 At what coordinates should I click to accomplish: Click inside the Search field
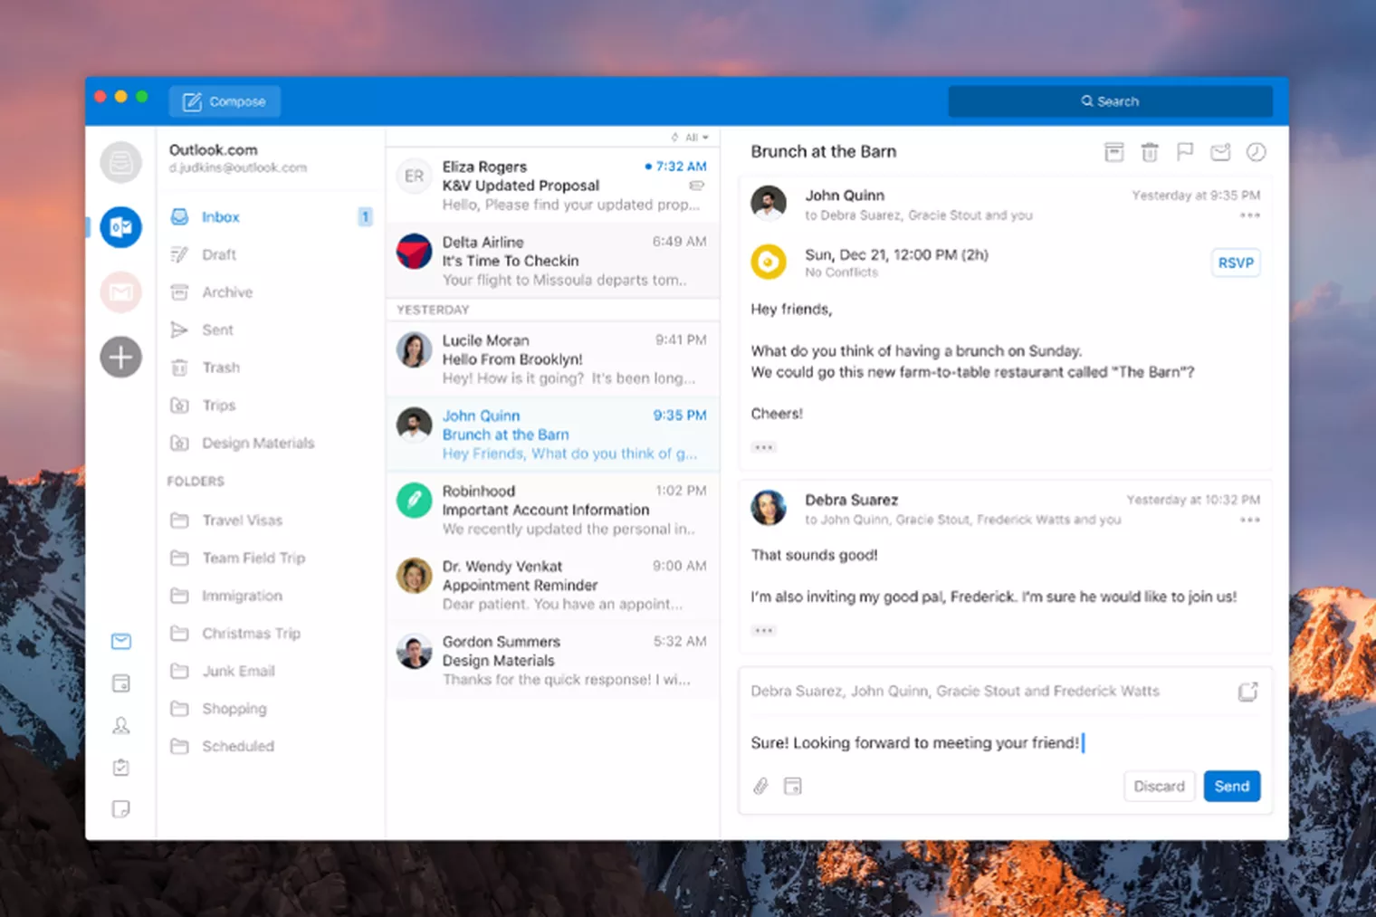pos(1110,100)
